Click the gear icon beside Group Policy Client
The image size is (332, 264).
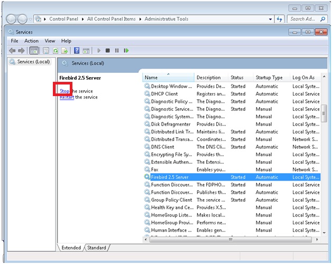coord(147,200)
